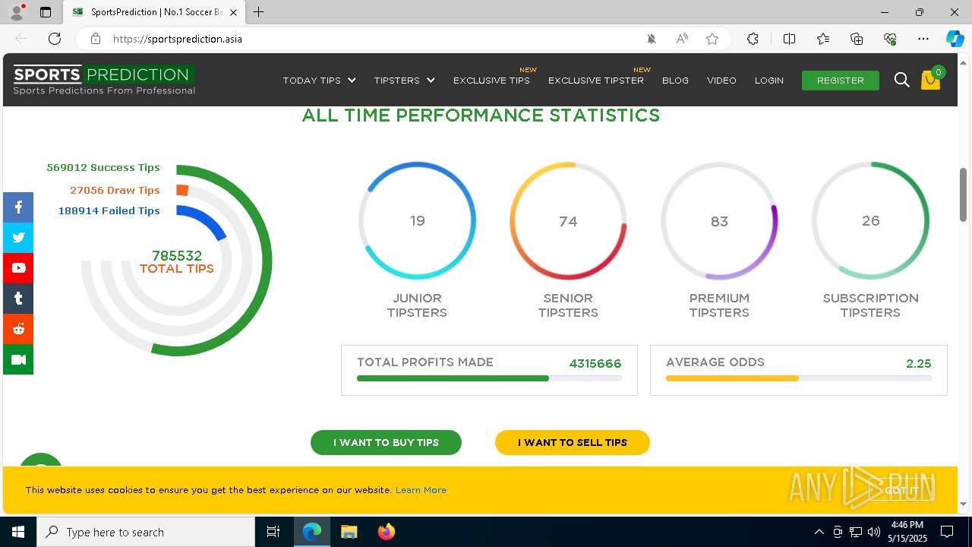Click the Total Profits Made progress bar

coord(489,378)
